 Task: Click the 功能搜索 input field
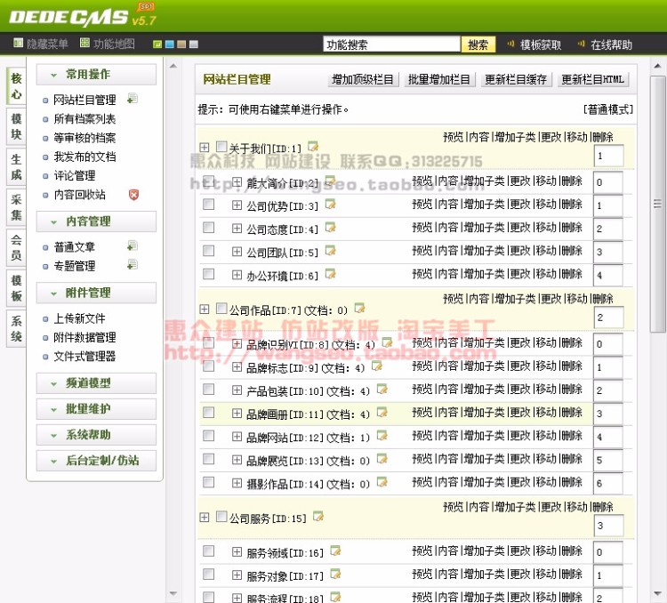coord(391,44)
